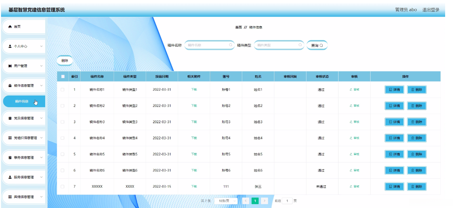Click the 党组织信息管理 grid icon
Image resolution: width=457 pixels, height=208 pixels.
point(10,138)
